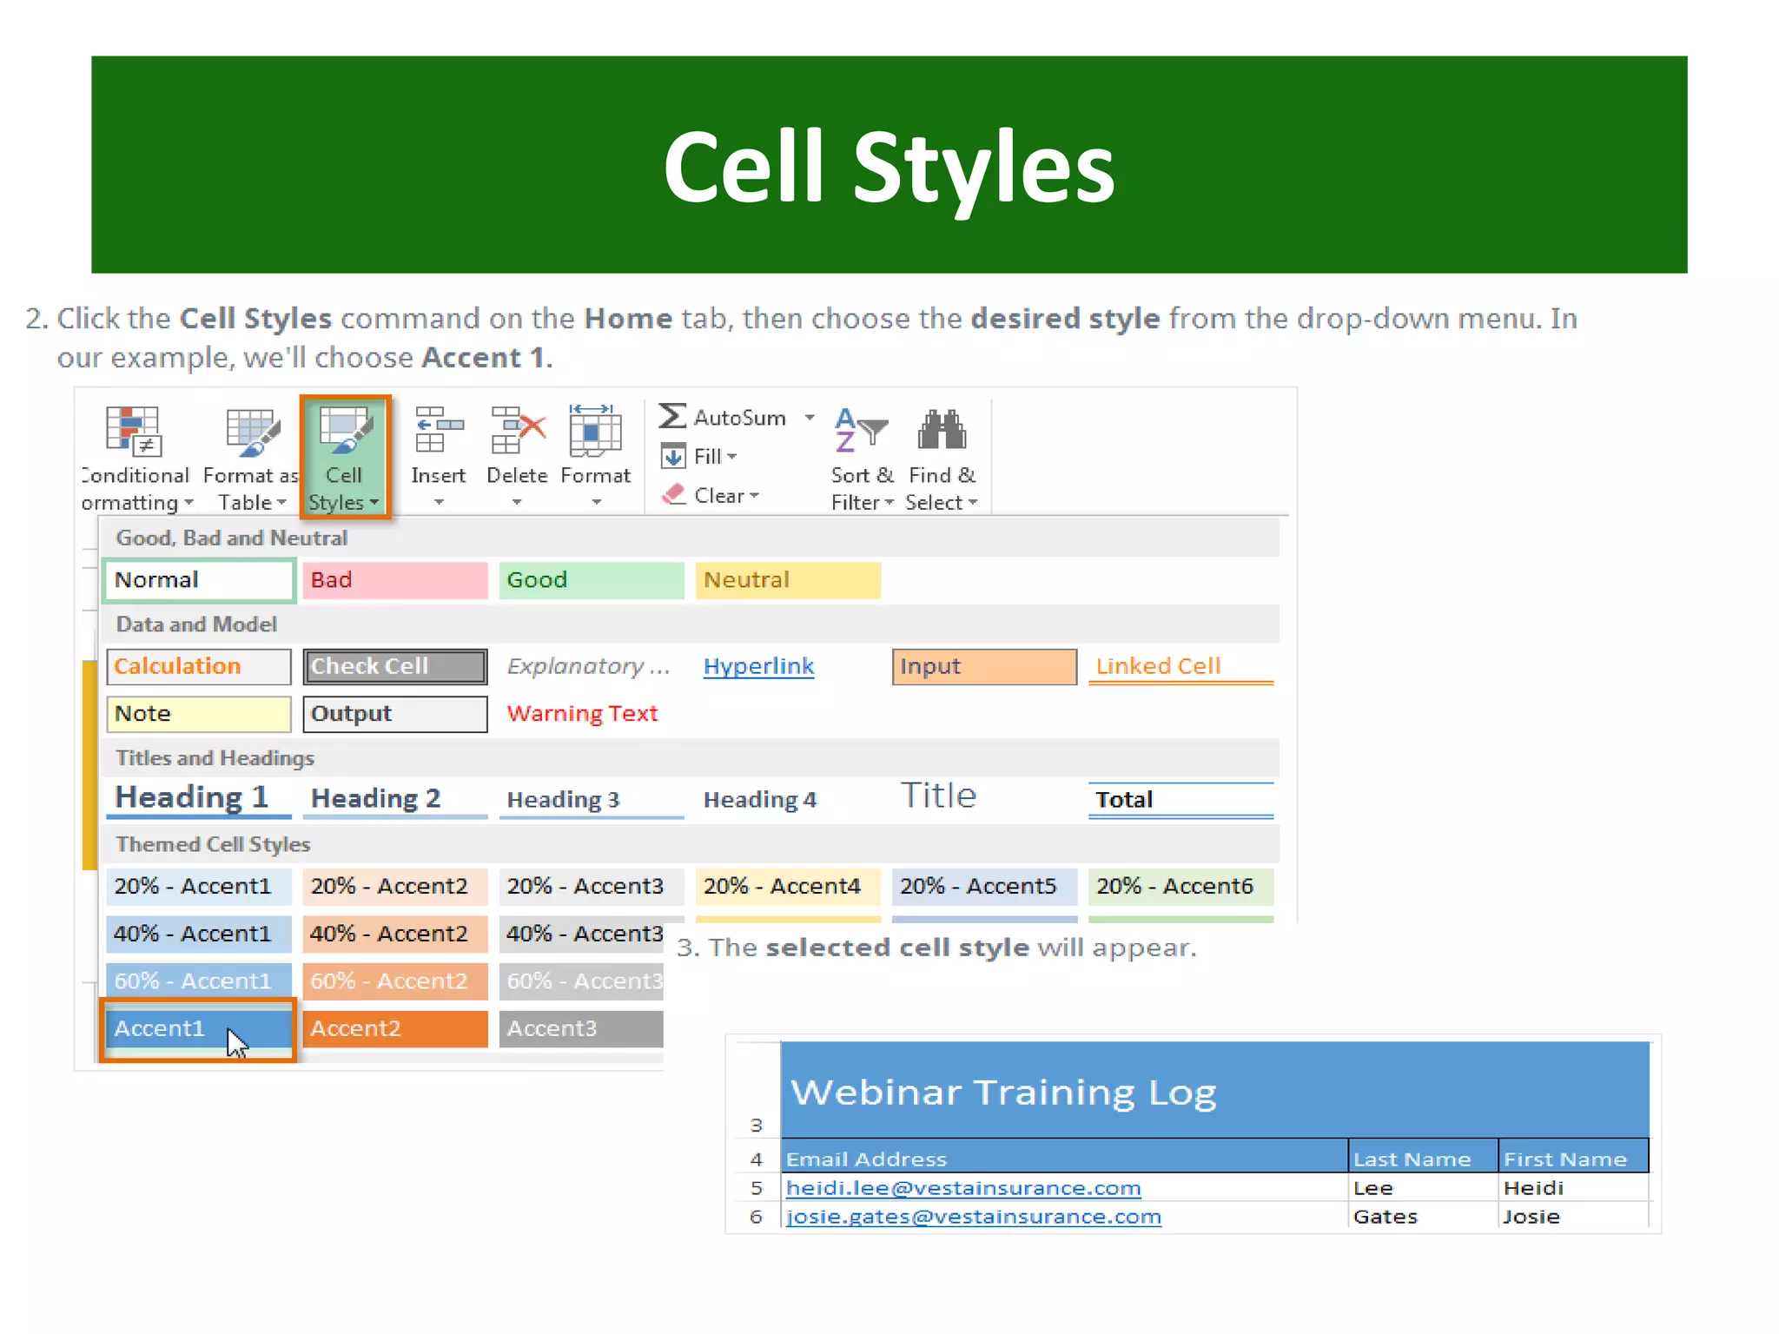Select the Accent1 cell style

coord(198,1029)
